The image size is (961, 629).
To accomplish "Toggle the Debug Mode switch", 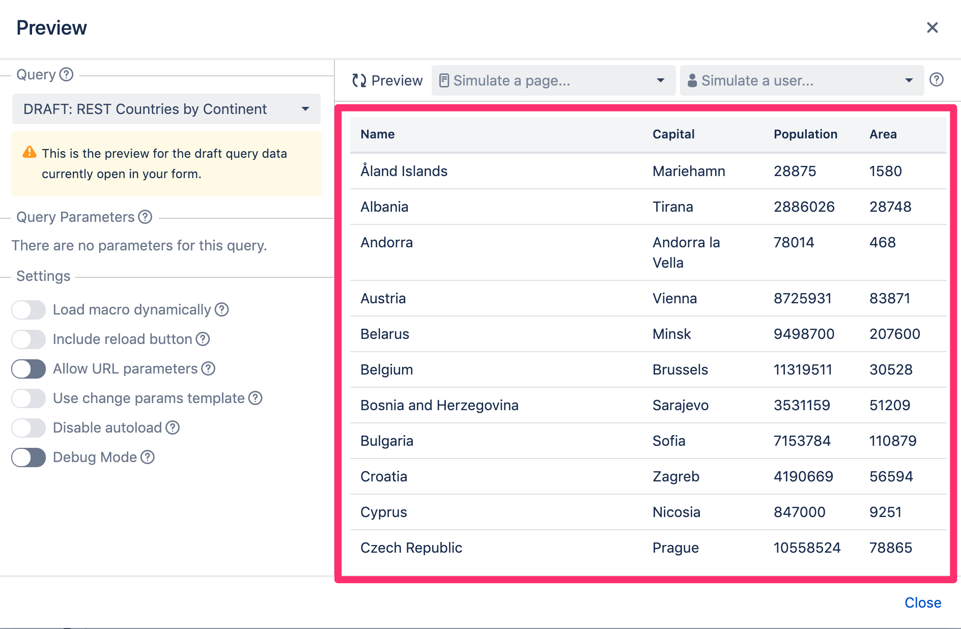I will tap(29, 458).
